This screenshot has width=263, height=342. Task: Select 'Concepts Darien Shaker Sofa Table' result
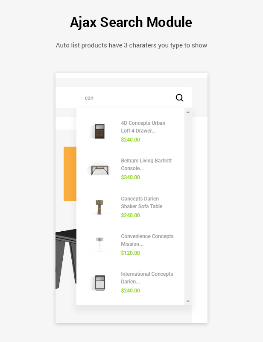pos(142,202)
